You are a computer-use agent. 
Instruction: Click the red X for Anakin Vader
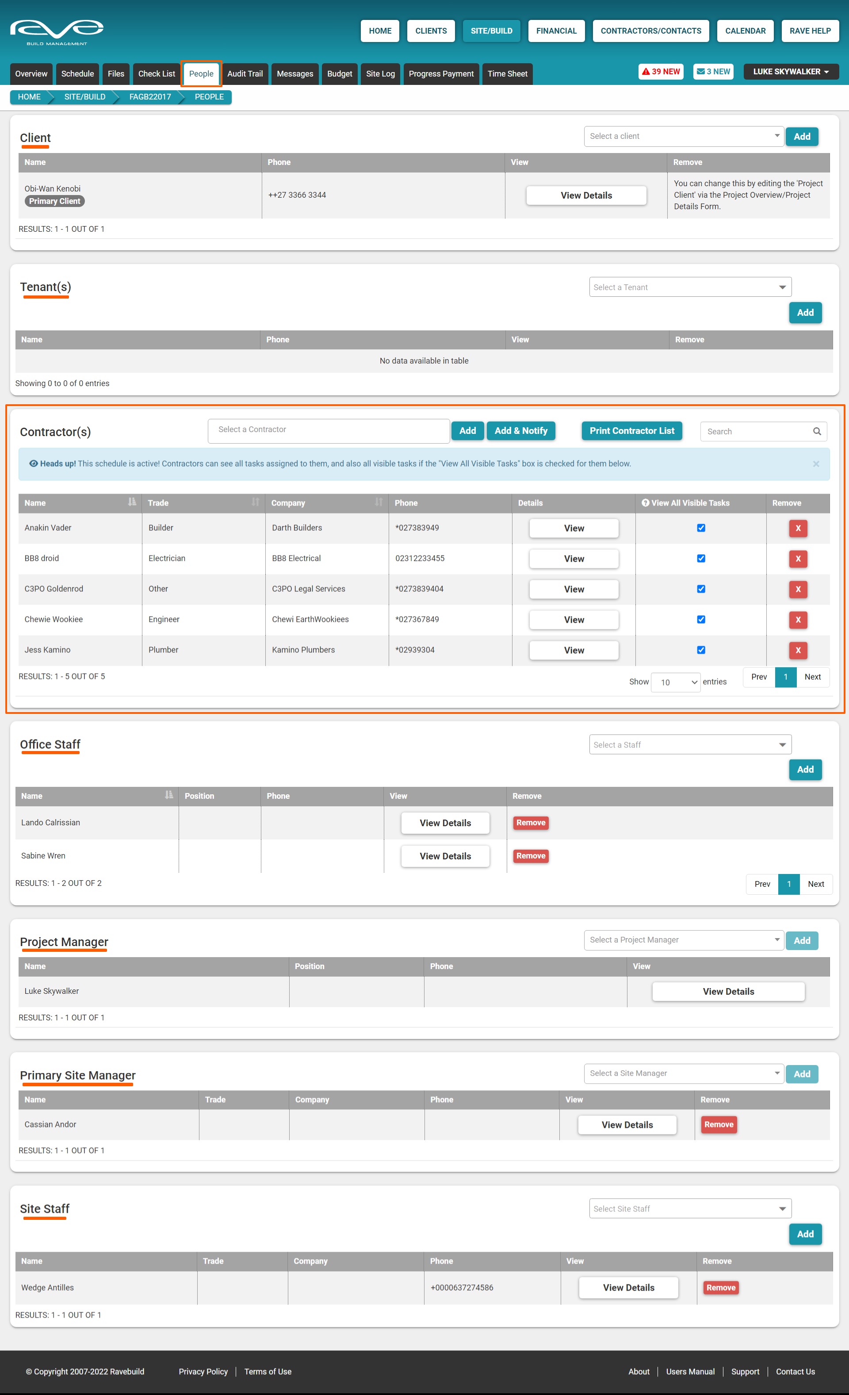pos(798,528)
